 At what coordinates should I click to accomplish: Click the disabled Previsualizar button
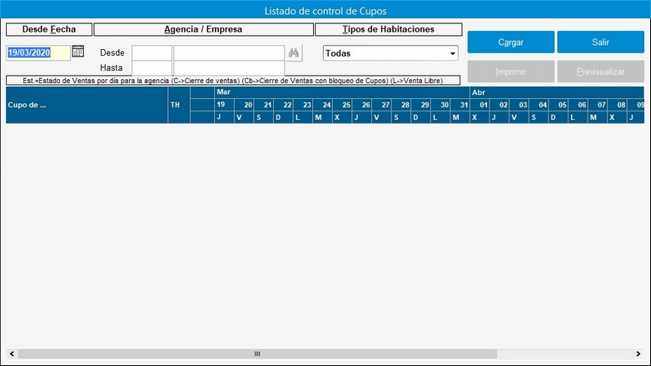pos(600,72)
